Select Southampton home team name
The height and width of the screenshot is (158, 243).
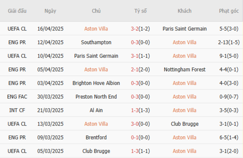(x=96, y=42)
